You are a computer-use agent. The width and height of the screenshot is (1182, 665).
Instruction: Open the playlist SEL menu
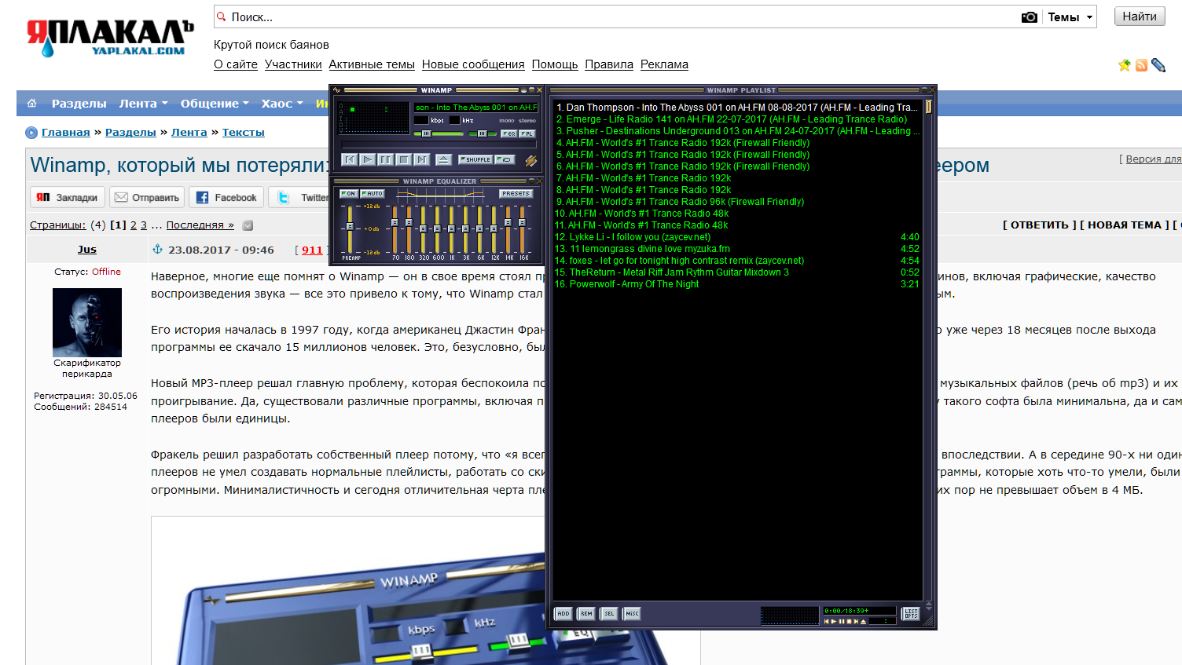tap(609, 614)
